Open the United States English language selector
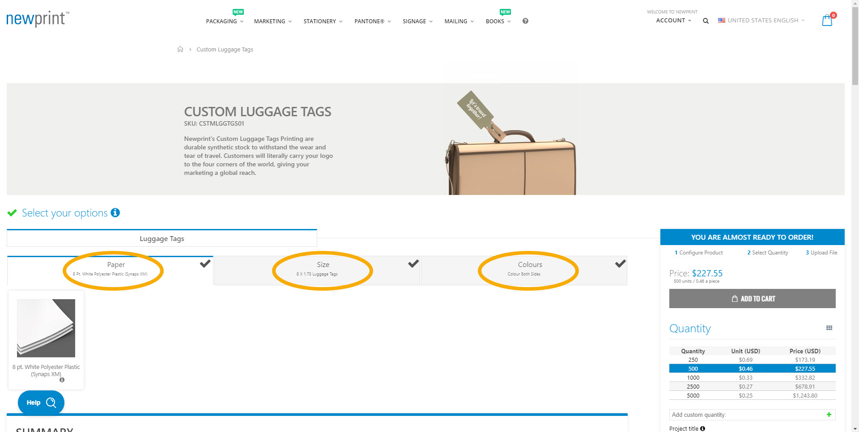Viewport: 859px width, 432px height. (761, 21)
